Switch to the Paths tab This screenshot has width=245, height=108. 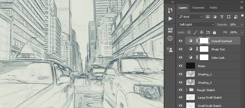coord(213,8)
